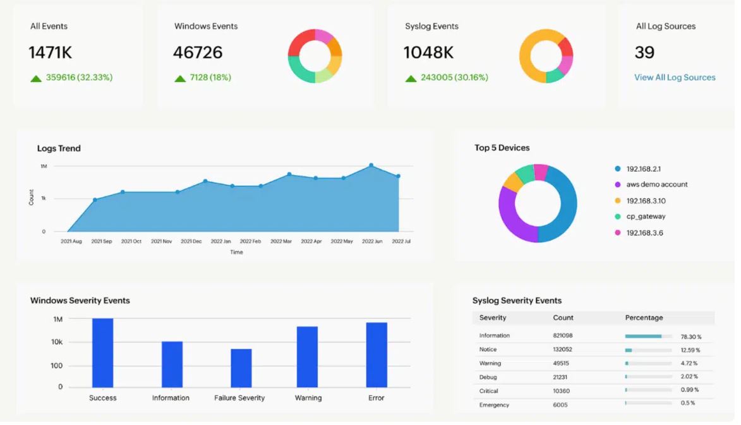The height and width of the screenshot is (425, 741).
Task: Sort by the Percentage column header
Action: click(644, 318)
